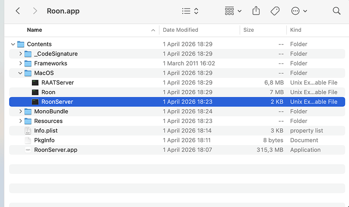
Task: Select the Contents row name
Action: pos(39,44)
